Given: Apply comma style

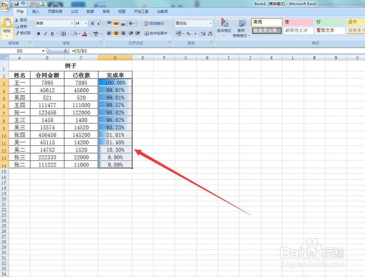Looking at the screenshot, I should (195, 34).
